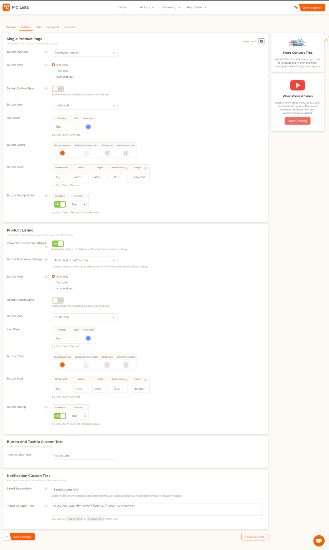Open Button Position dropdown 'On image - top left'
Viewport: 329px width, 550px height.
[x=84, y=53]
